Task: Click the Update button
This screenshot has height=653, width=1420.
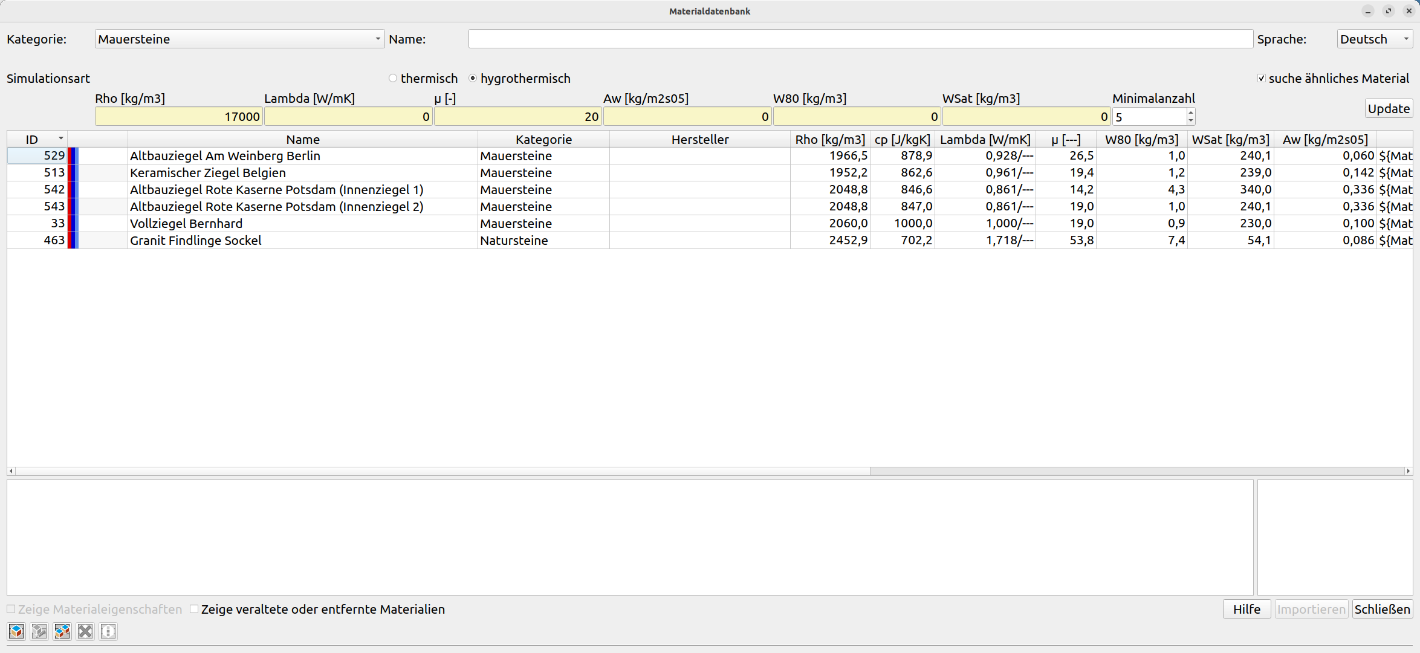Action: point(1389,109)
